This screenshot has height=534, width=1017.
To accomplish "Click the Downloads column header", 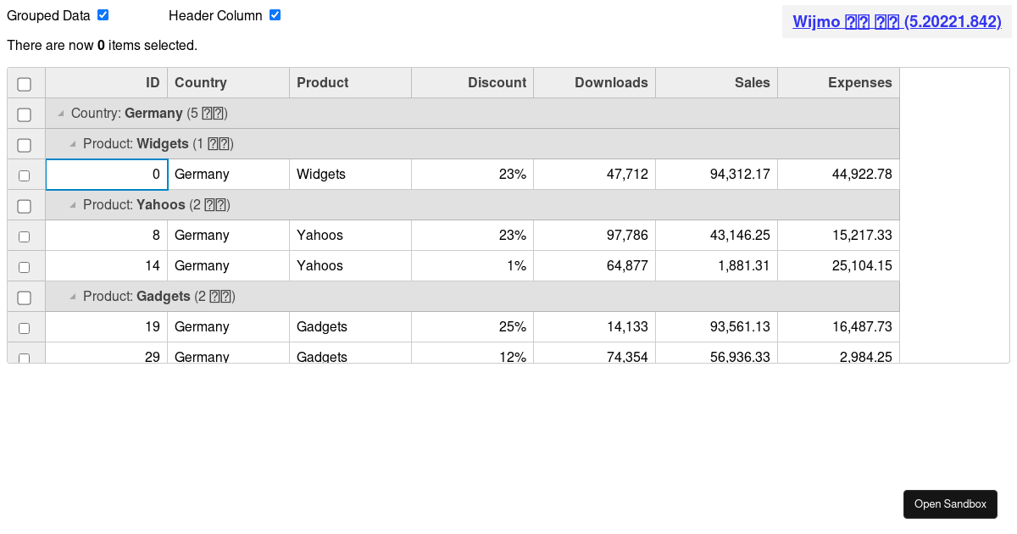I will [594, 83].
